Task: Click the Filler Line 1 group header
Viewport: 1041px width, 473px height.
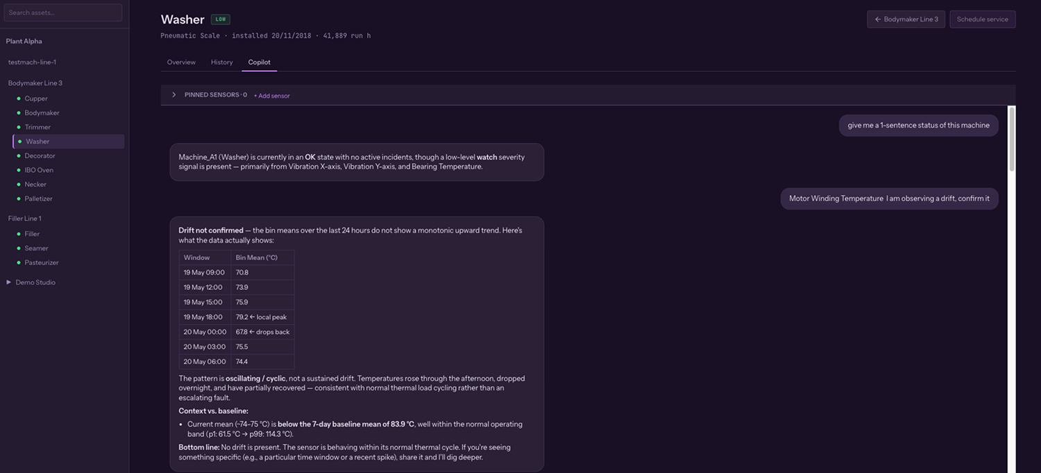Action: pyautogui.click(x=24, y=218)
